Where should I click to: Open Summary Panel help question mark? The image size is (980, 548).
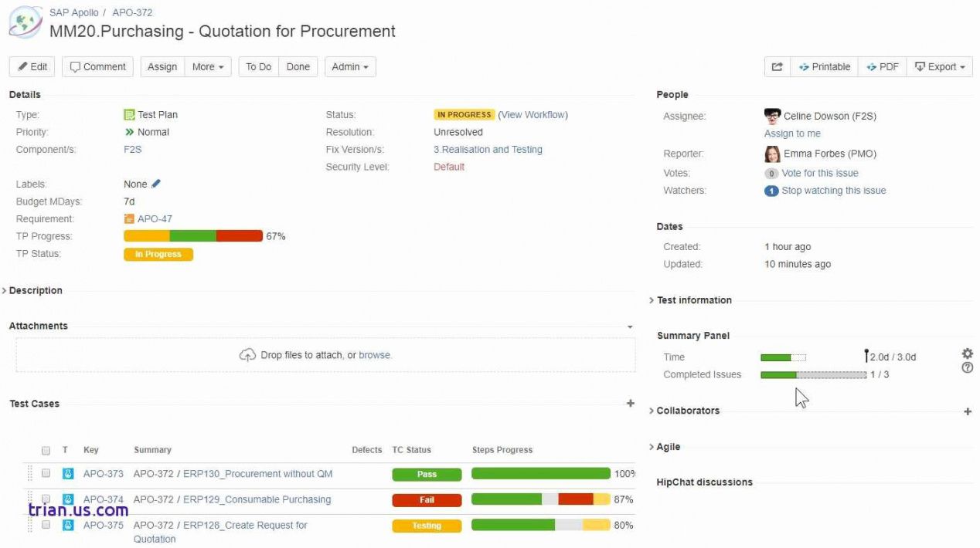click(x=967, y=368)
